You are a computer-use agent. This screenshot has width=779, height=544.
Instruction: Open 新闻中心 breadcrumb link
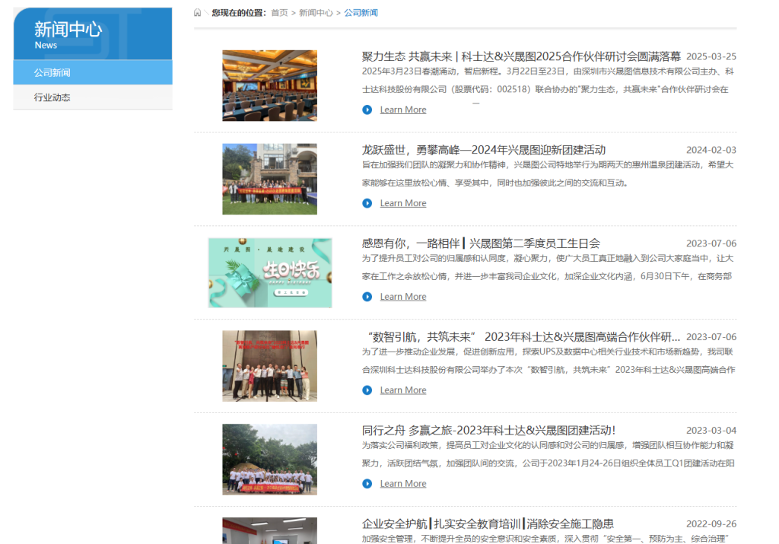[316, 13]
